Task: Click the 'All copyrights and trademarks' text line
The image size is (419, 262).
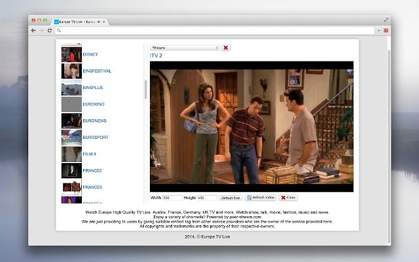Action: pyautogui.click(x=208, y=226)
